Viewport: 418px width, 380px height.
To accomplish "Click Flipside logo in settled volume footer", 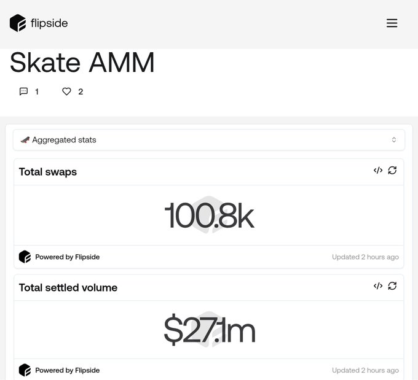I will click(25, 370).
